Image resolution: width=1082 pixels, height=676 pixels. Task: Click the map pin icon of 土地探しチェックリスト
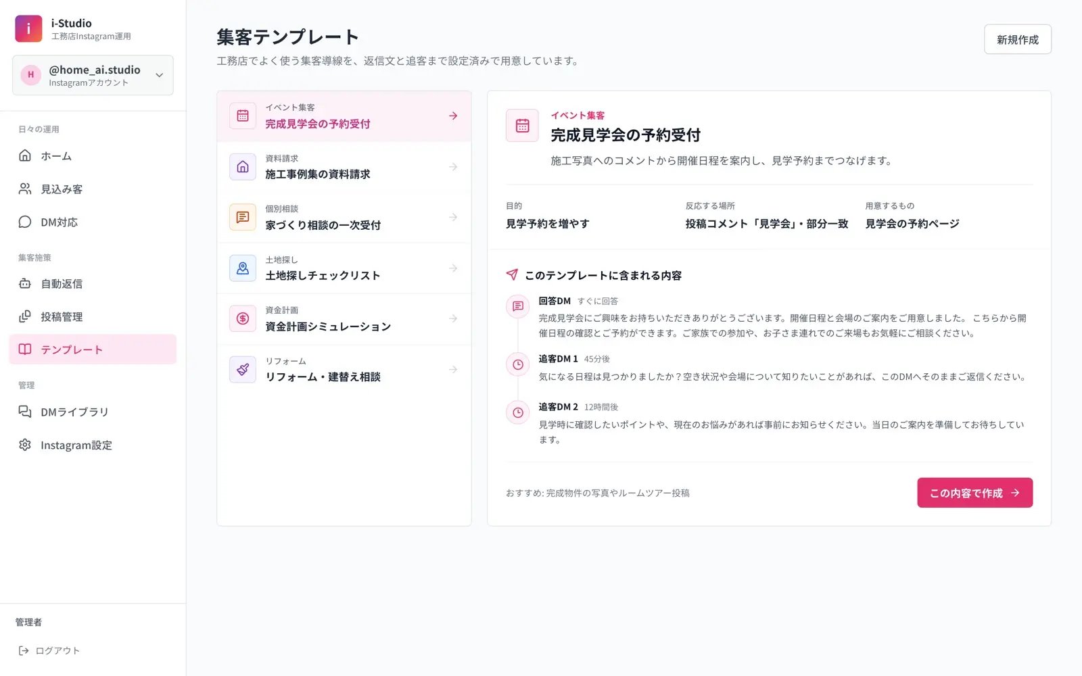(x=243, y=268)
